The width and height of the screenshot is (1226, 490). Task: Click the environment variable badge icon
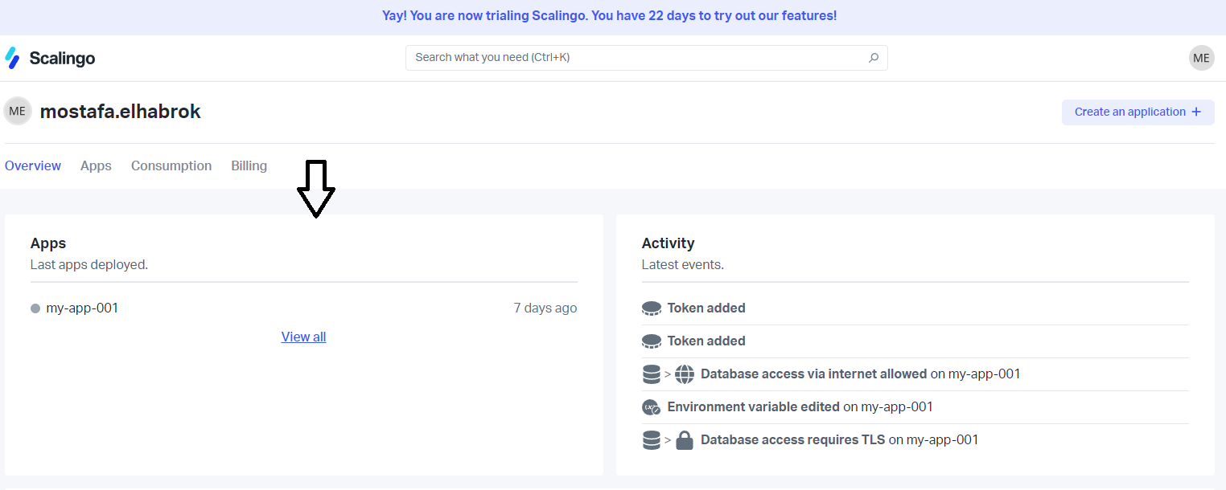tap(651, 406)
